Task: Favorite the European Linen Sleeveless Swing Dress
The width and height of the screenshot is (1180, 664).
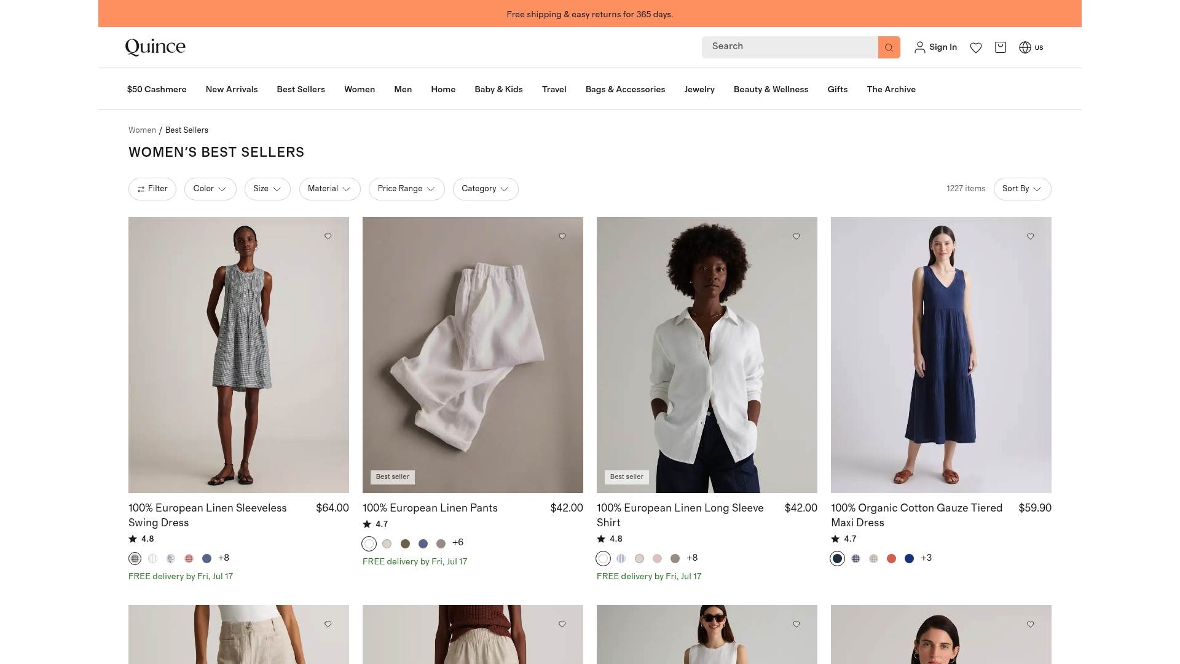Action: [x=328, y=236]
